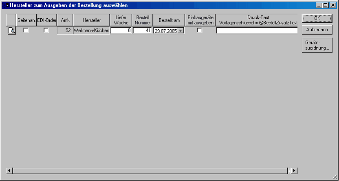Toggle the Seitenan. checkbox
The height and width of the screenshot is (181, 339).
tap(26, 31)
